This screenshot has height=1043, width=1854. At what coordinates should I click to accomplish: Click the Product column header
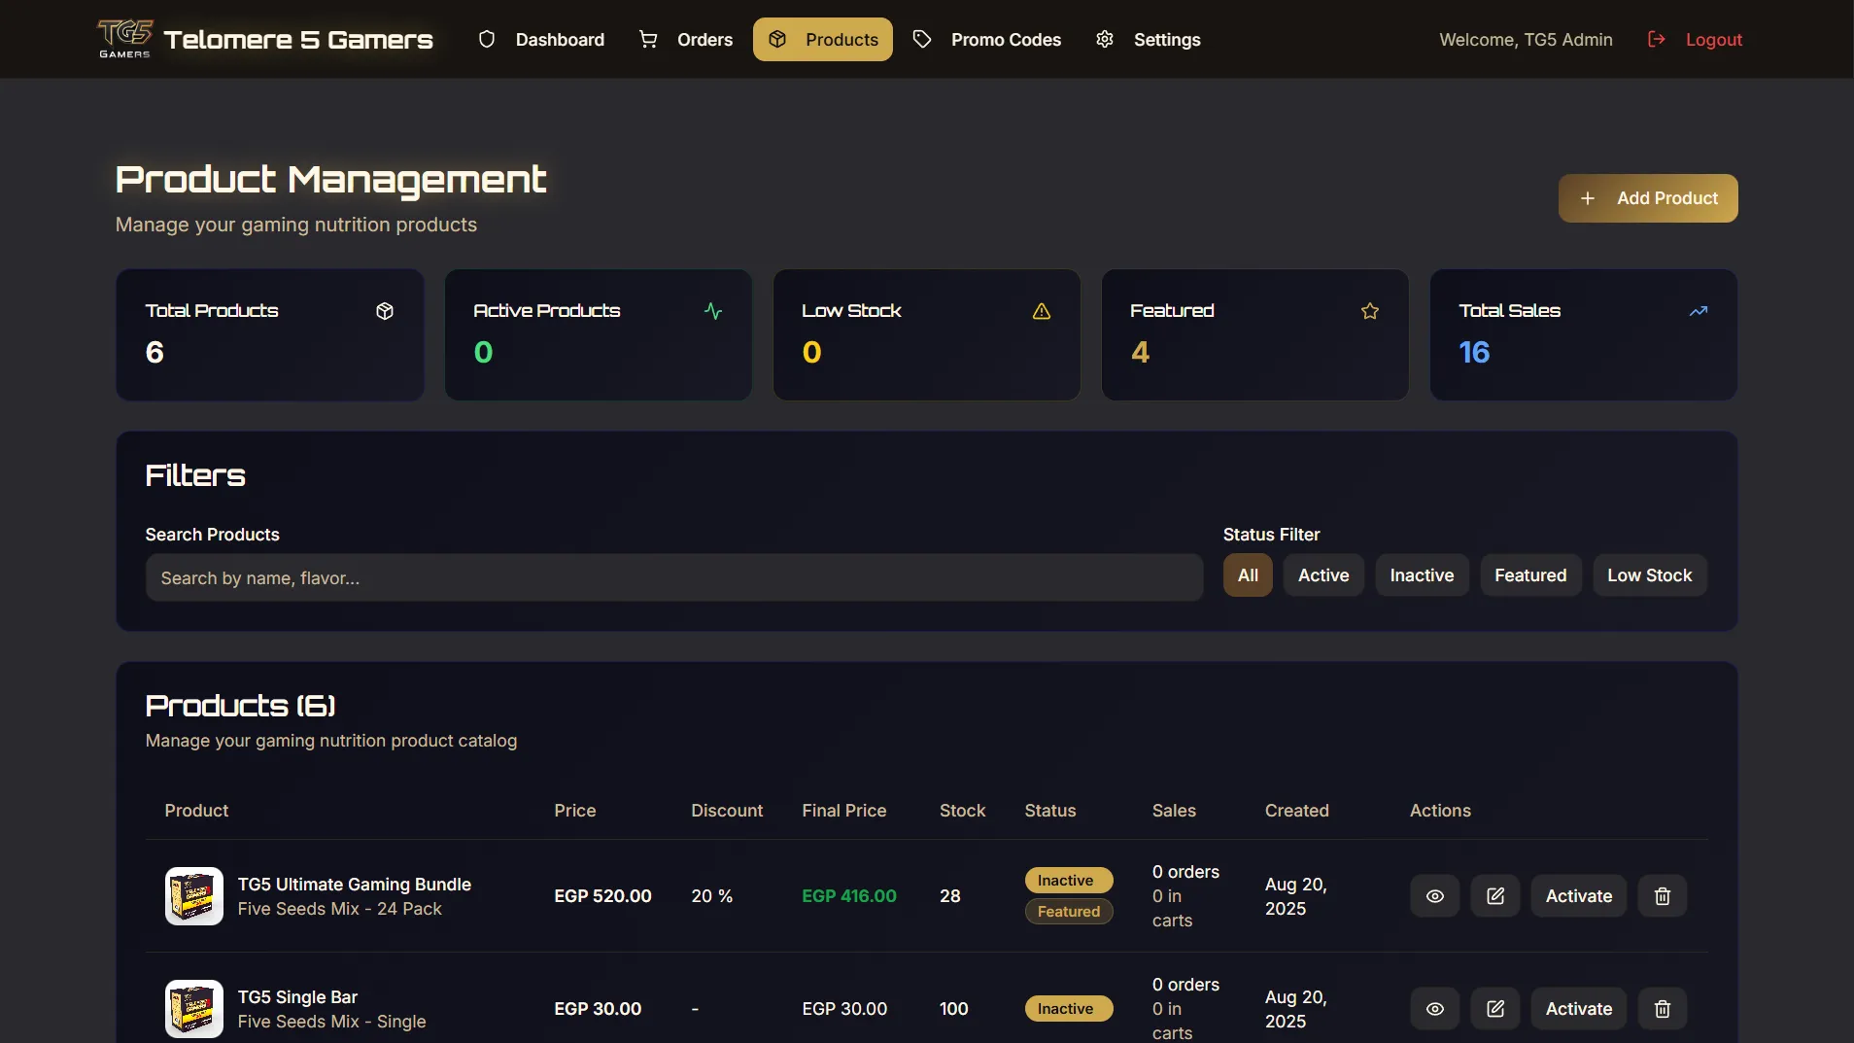pyautogui.click(x=196, y=811)
